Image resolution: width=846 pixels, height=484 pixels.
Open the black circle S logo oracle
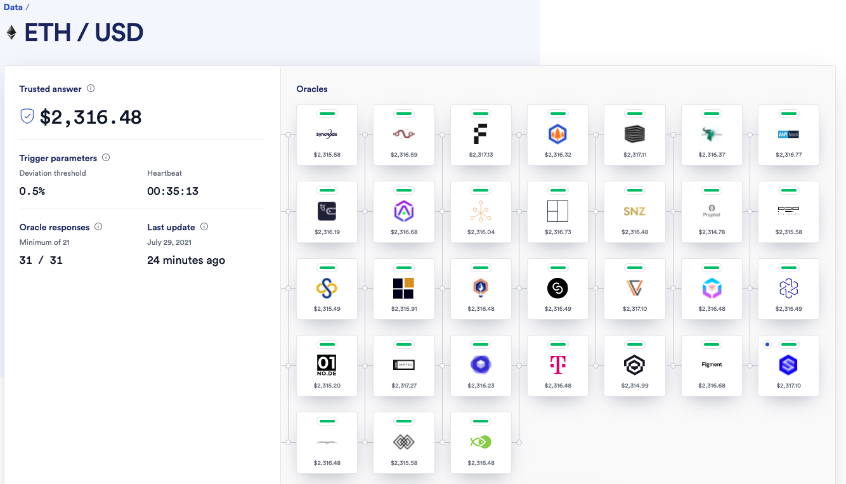tap(558, 289)
